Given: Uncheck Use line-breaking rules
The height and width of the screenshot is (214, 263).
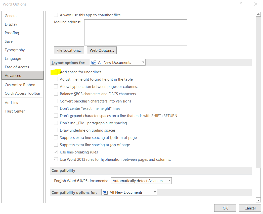Looking at the screenshot, I should coord(56,152).
